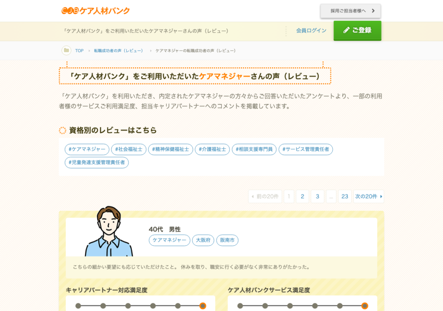Screen dimensions: 443x311
Task: Click the キャリアパートナー対応満足度 label
Action: (x=106, y=290)
